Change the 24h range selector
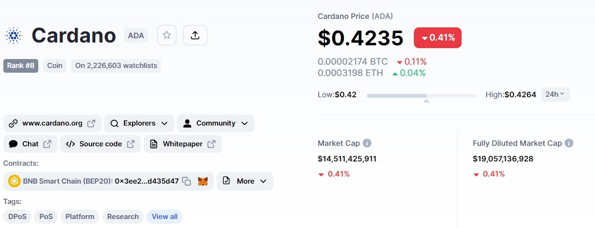The height and width of the screenshot is (228, 595). pyautogui.click(x=555, y=94)
